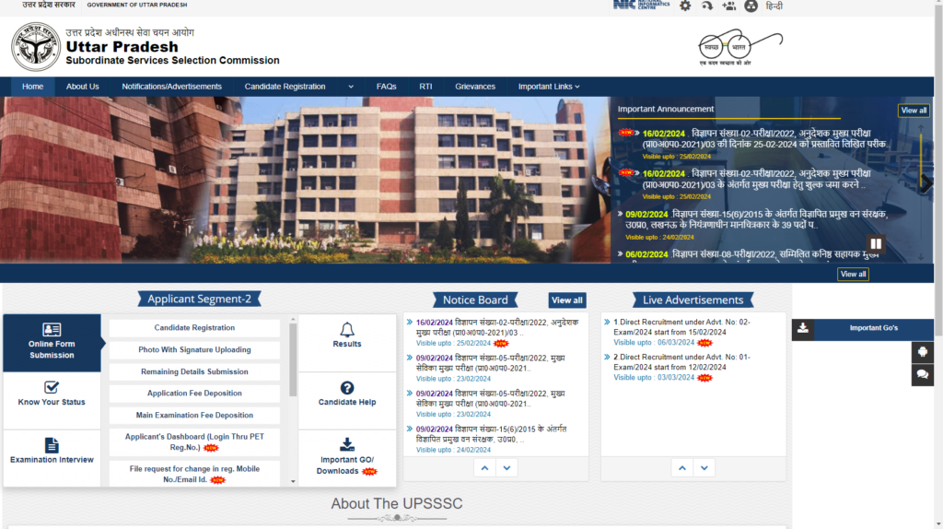Open the settings gear icon in top bar
The height and width of the screenshot is (529, 943).
(x=685, y=6)
